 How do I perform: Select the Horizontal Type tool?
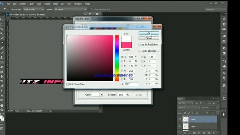click(1, 91)
